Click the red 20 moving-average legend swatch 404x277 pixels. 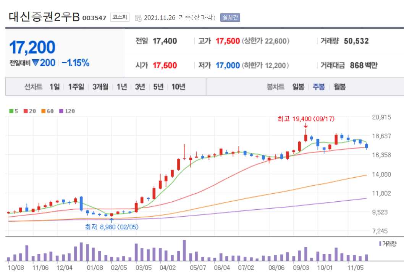coord(26,111)
